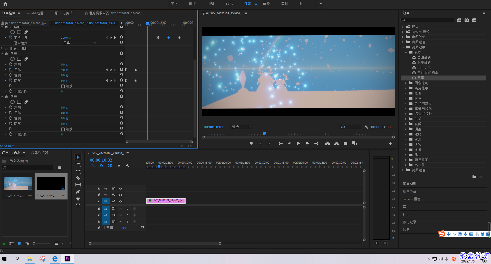The height and width of the screenshot is (264, 491).
Task: Expand the 预设 effects folder
Action: pyautogui.click(x=402, y=27)
